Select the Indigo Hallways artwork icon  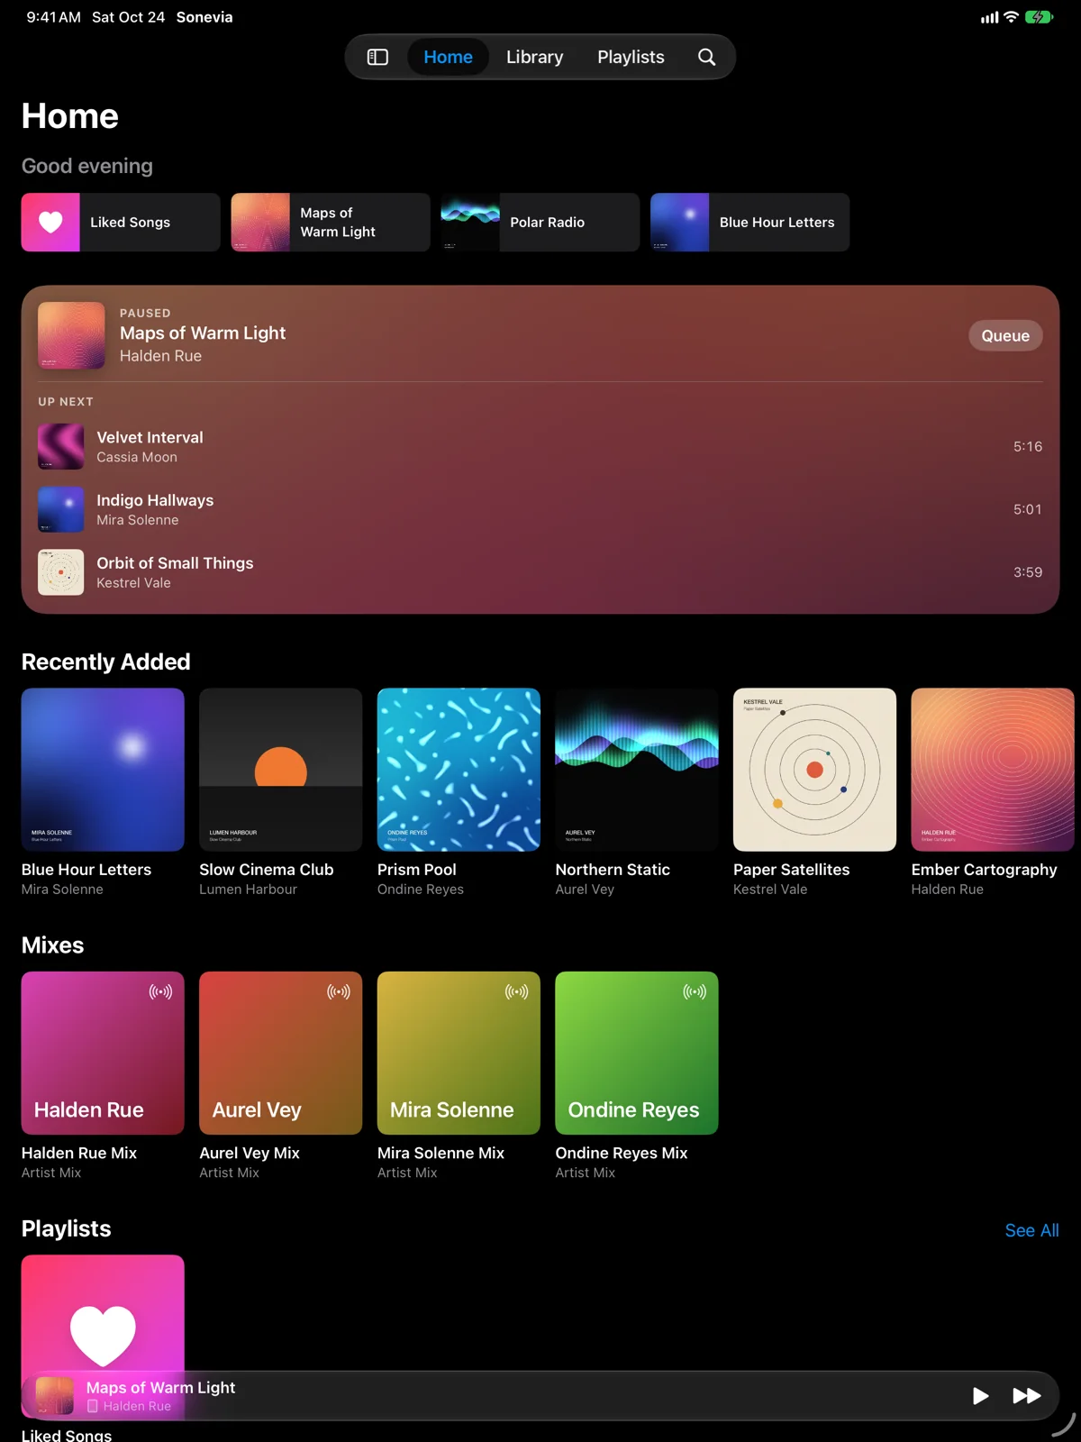click(x=61, y=510)
